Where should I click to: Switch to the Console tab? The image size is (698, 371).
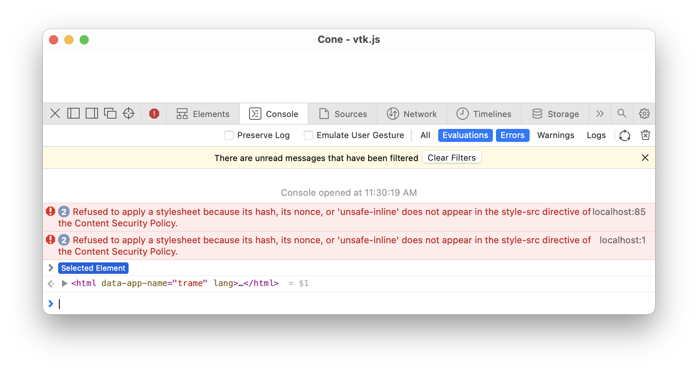274,114
